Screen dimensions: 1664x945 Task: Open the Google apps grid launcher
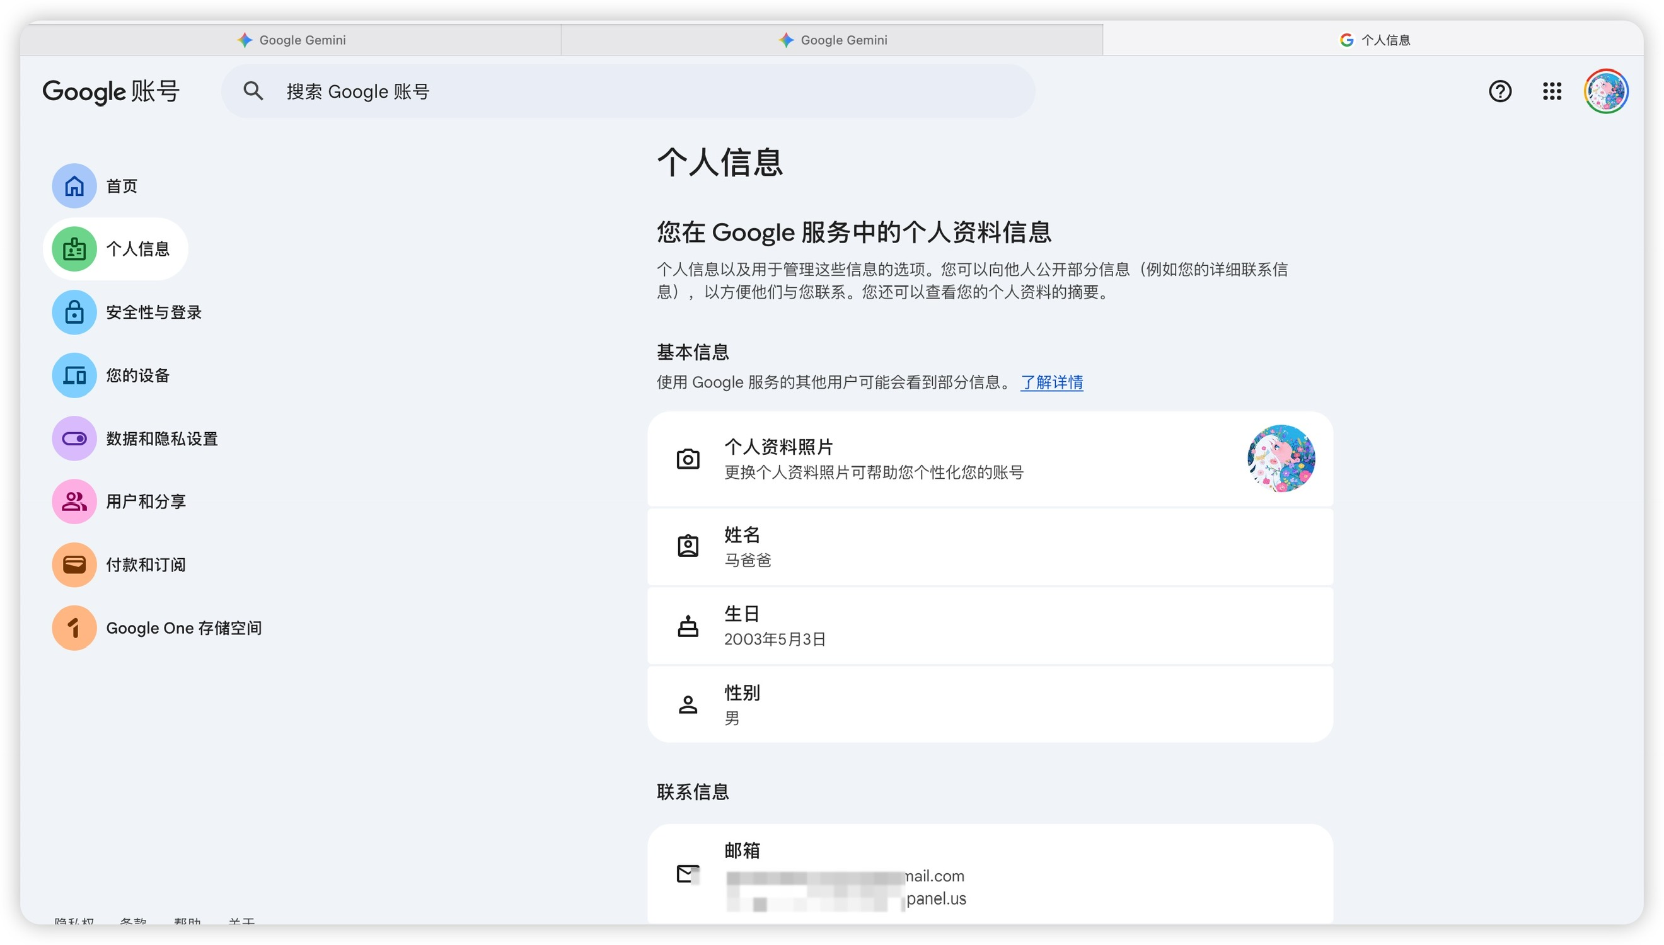coord(1552,91)
